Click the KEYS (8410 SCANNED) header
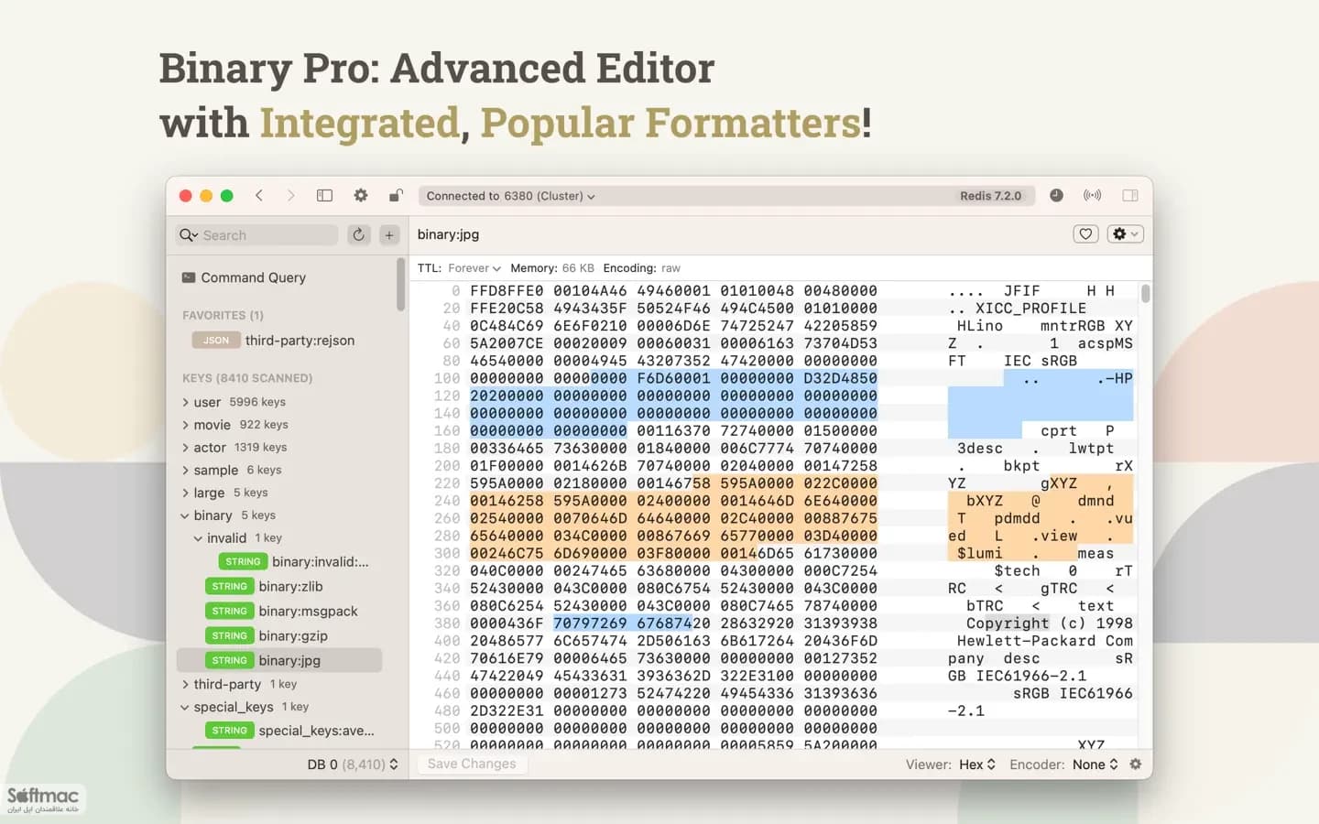The image size is (1319, 824). (247, 378)
